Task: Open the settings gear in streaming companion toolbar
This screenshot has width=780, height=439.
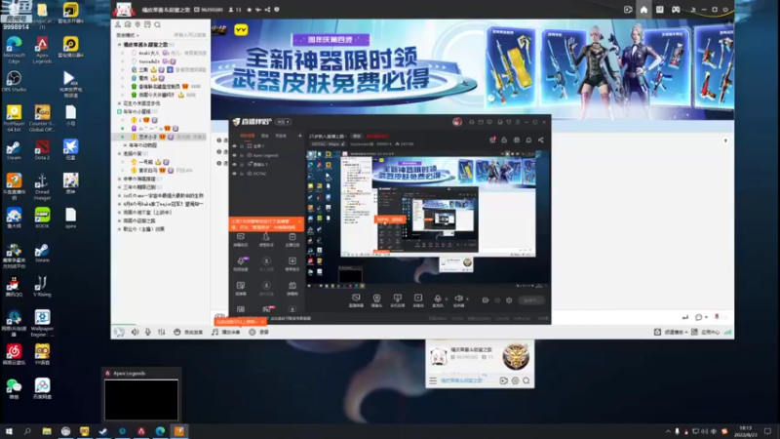Action: [x=509, y=300]
